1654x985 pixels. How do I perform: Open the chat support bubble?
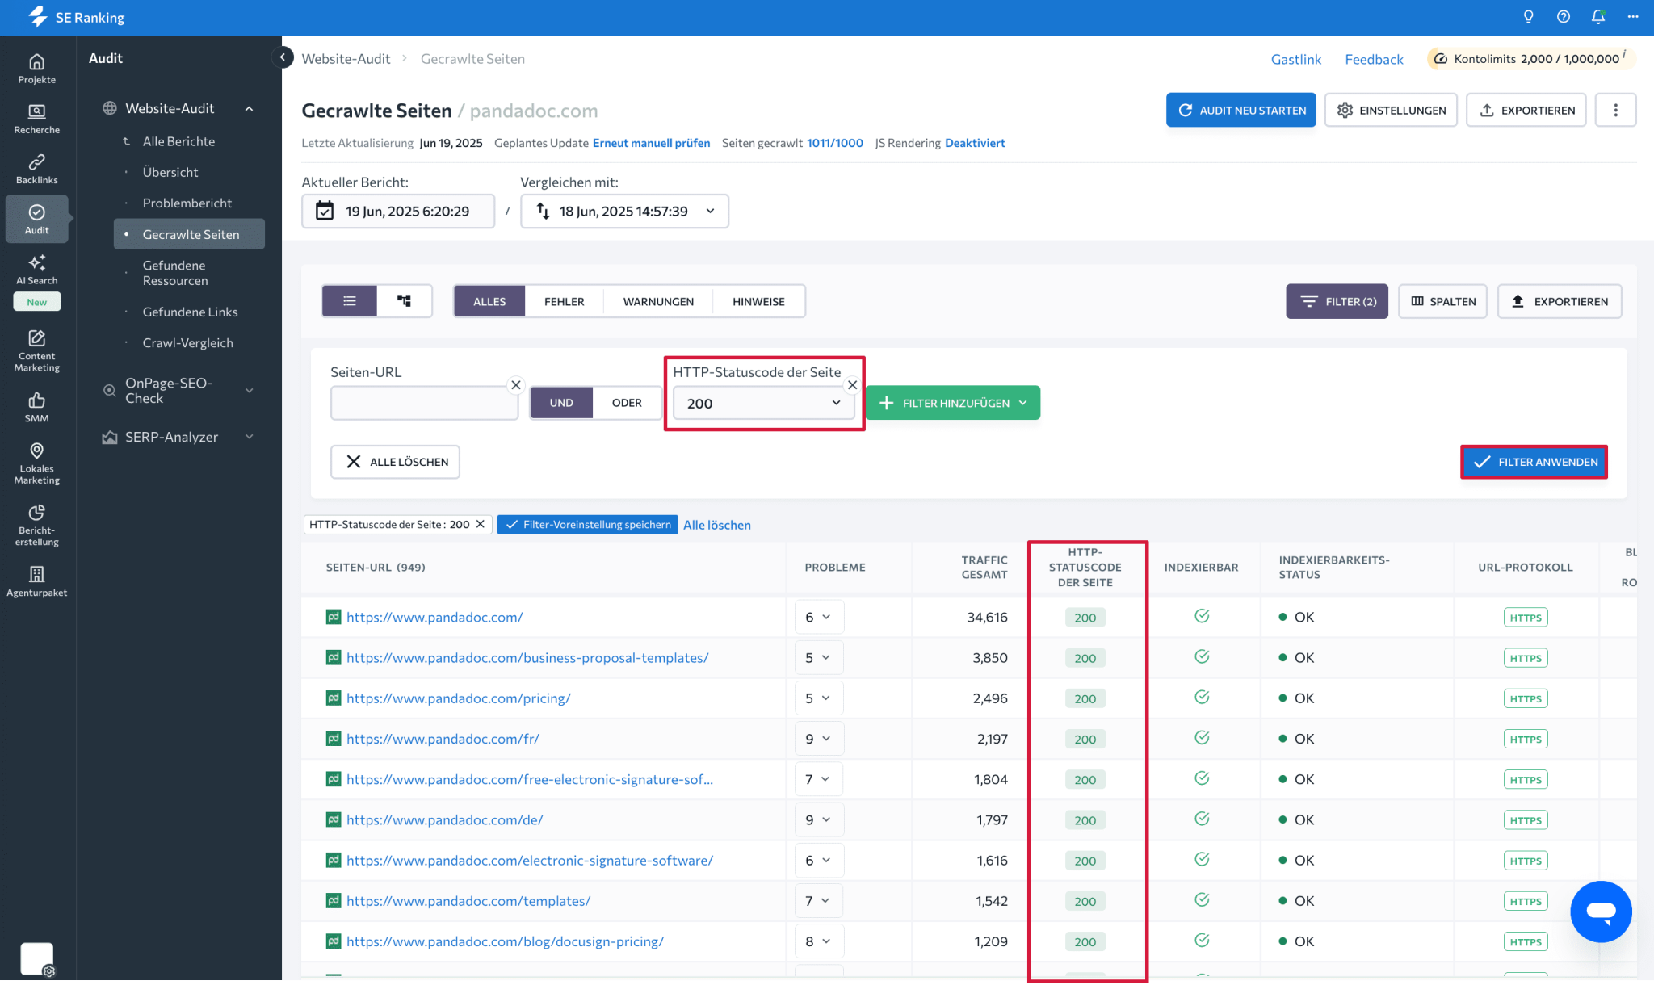1600,912
